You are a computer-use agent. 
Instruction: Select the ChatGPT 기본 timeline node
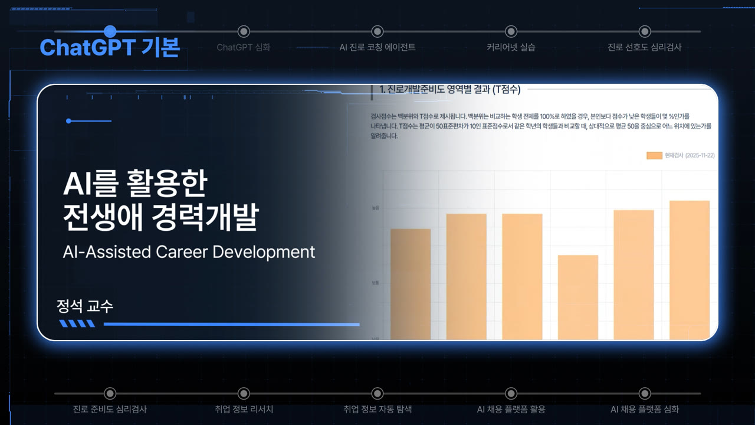[x=110, y=31]
